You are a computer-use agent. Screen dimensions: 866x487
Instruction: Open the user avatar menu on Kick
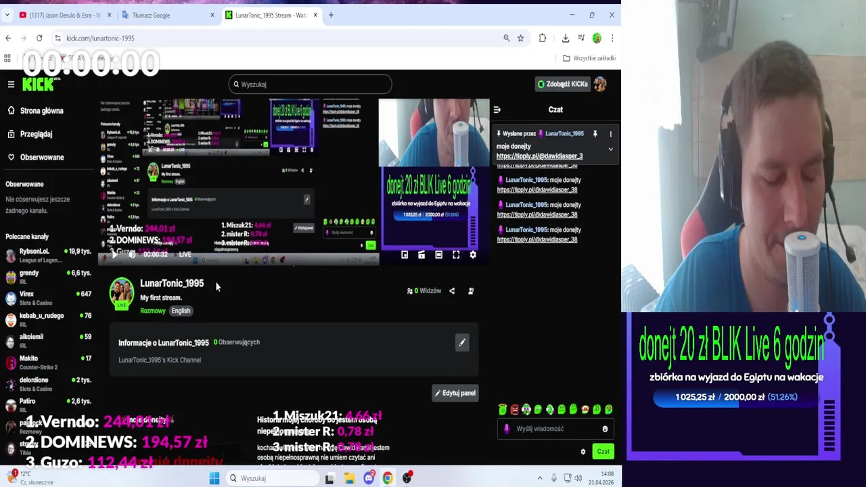point(600,84)
